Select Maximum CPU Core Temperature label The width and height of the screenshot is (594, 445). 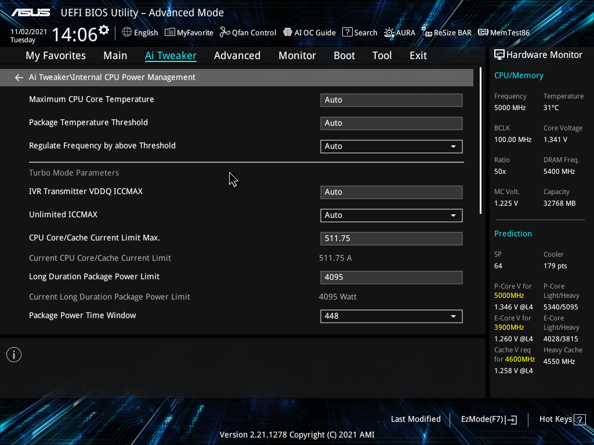91,99
